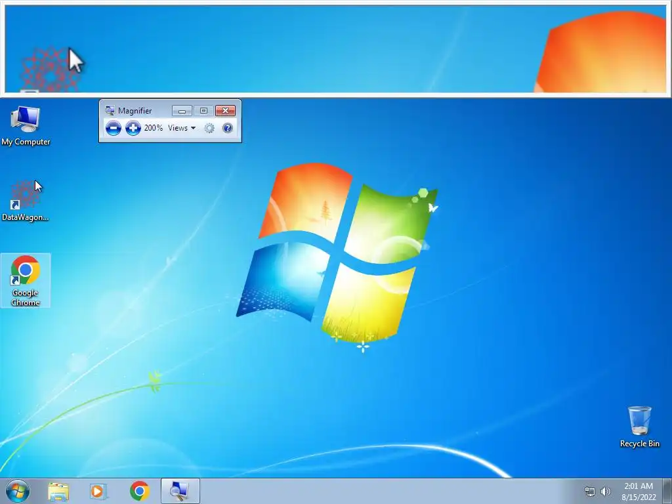Click the Magnifier title bar text
This screenshot has height=504, width=672.
(135, 110)
